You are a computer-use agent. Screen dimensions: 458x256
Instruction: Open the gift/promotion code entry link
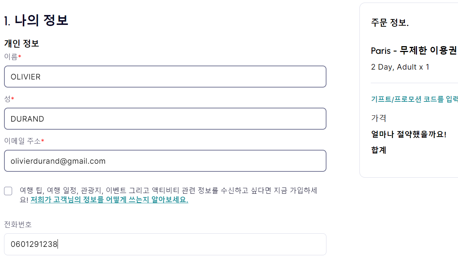414,99
